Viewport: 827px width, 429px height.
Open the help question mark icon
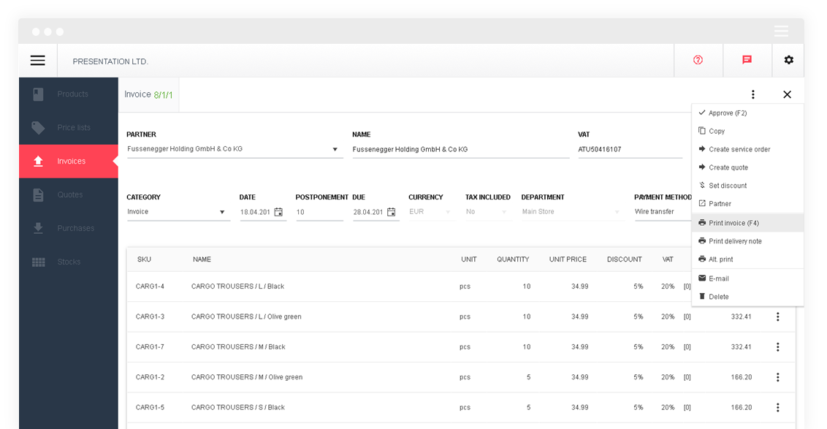click(698, 60)
